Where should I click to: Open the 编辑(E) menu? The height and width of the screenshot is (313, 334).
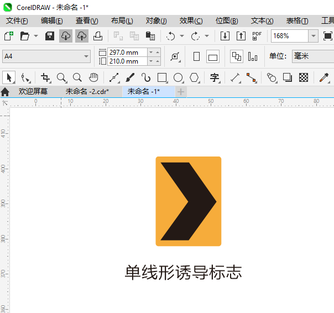click(x=52, y=21)
